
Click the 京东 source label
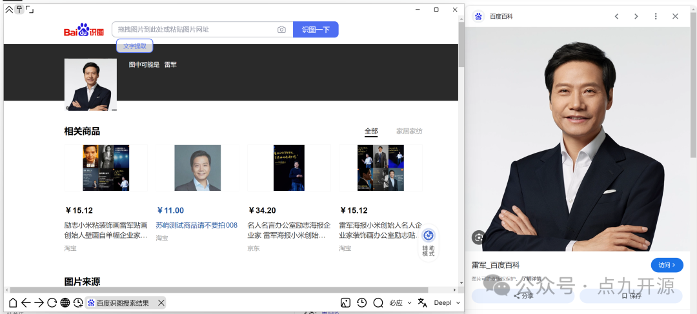click(x=254, y=248)
